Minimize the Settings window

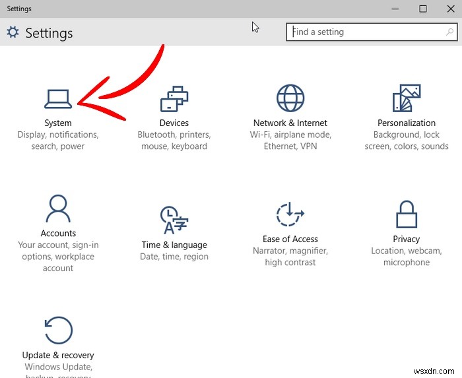point(395,9)
